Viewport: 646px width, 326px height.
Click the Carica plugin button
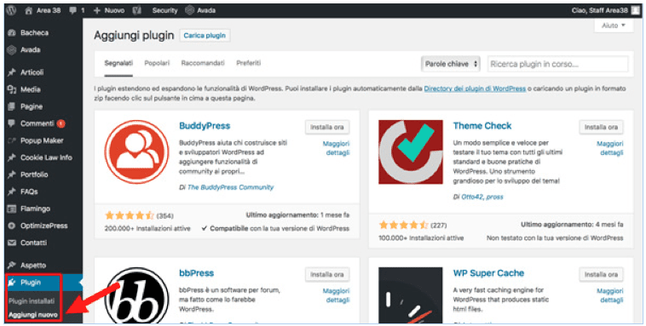coord(205,36)
